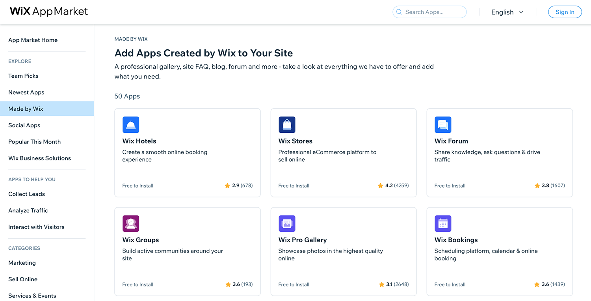Screen dimensions: 591x301
Task: Click the "50 Apps" count text
Action: [127, 96]
